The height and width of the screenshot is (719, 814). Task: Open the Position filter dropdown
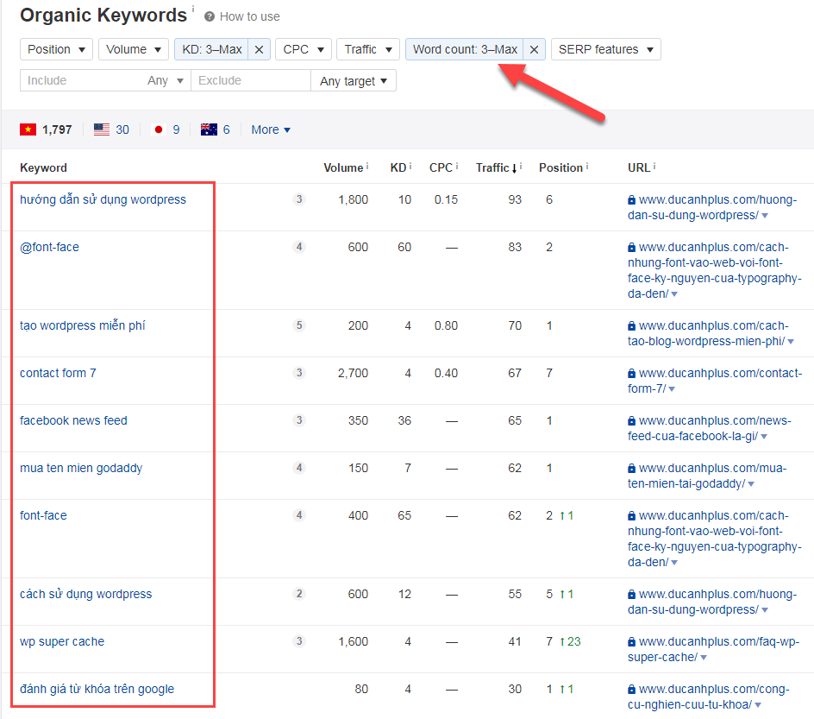pyautogui.click(x=57, y=50)
